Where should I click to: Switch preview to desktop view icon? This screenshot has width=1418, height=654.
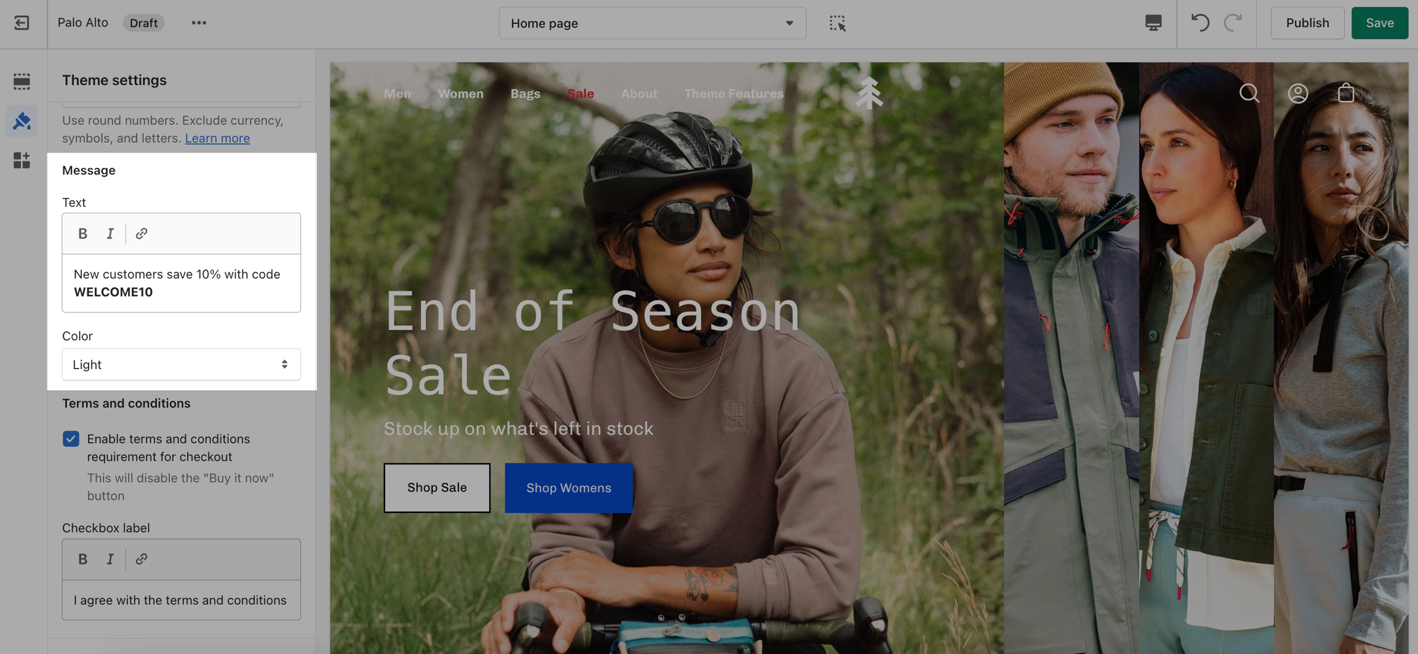(1153, 23)
